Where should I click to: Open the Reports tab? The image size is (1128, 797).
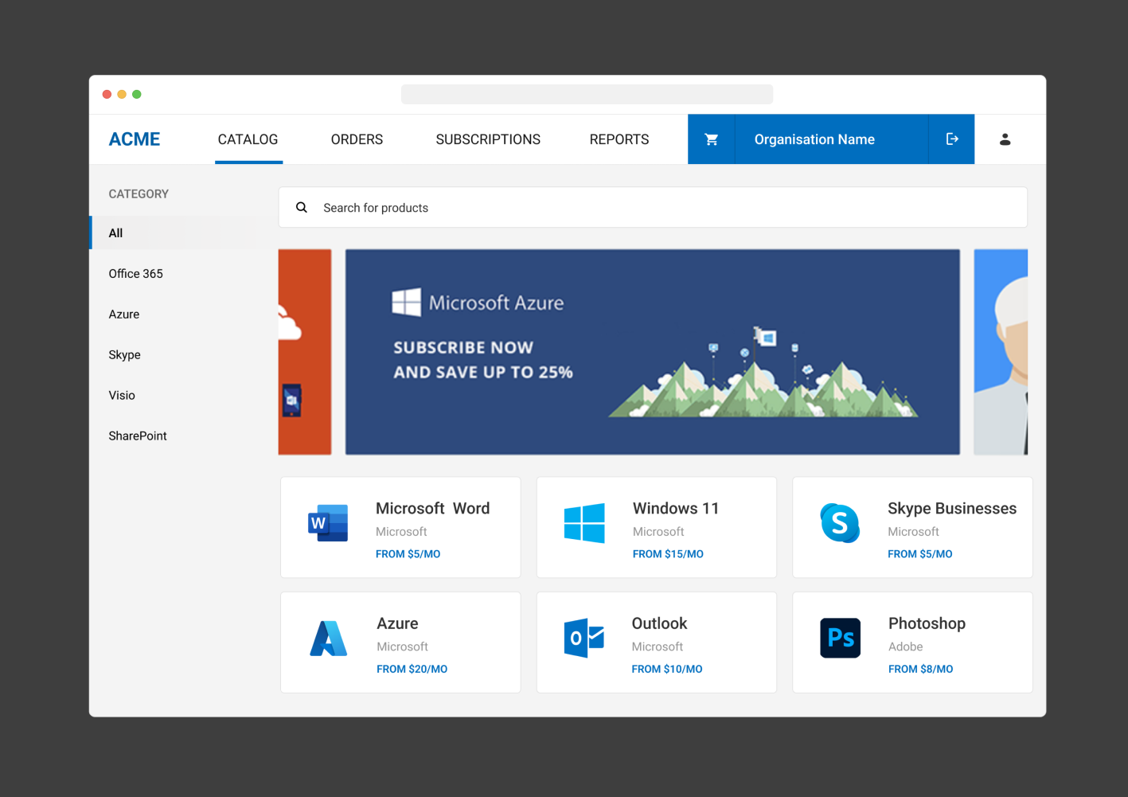pos(619,139)
